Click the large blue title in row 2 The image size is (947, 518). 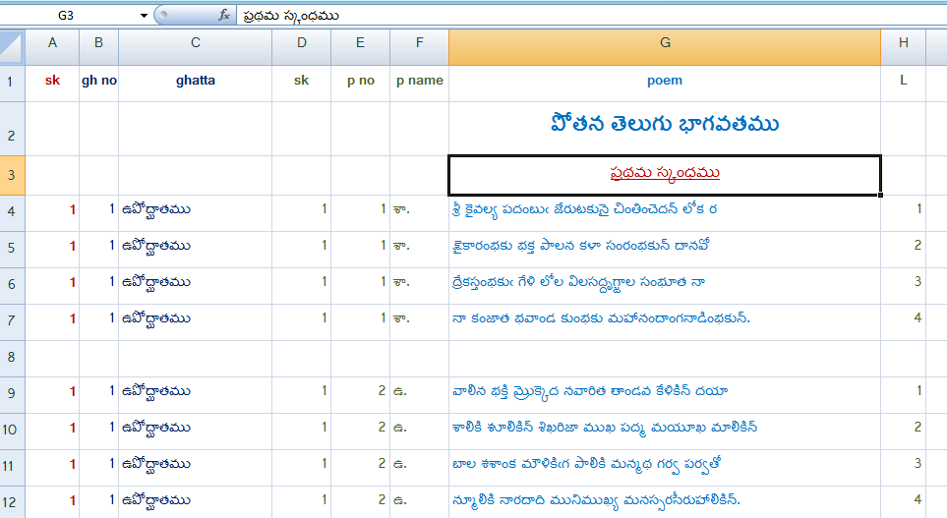pyautogui.click(x=665, y=124)
